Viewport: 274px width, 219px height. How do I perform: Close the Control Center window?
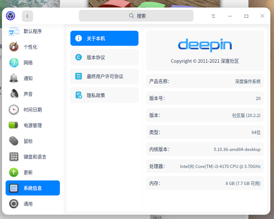pyautogui.click(x=262, y=16)
